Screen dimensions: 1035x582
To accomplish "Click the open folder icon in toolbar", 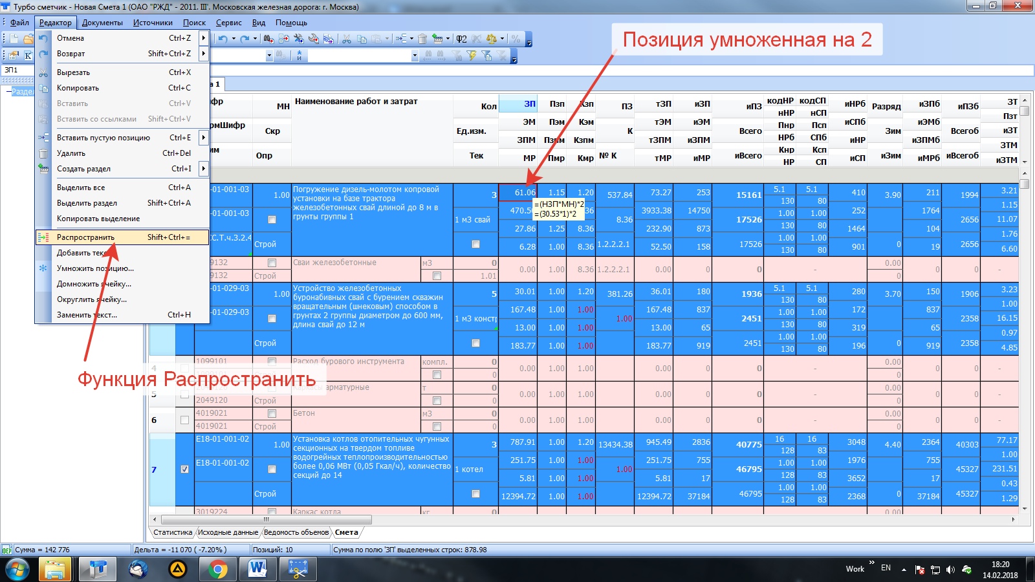I will (x=28, y=39).
